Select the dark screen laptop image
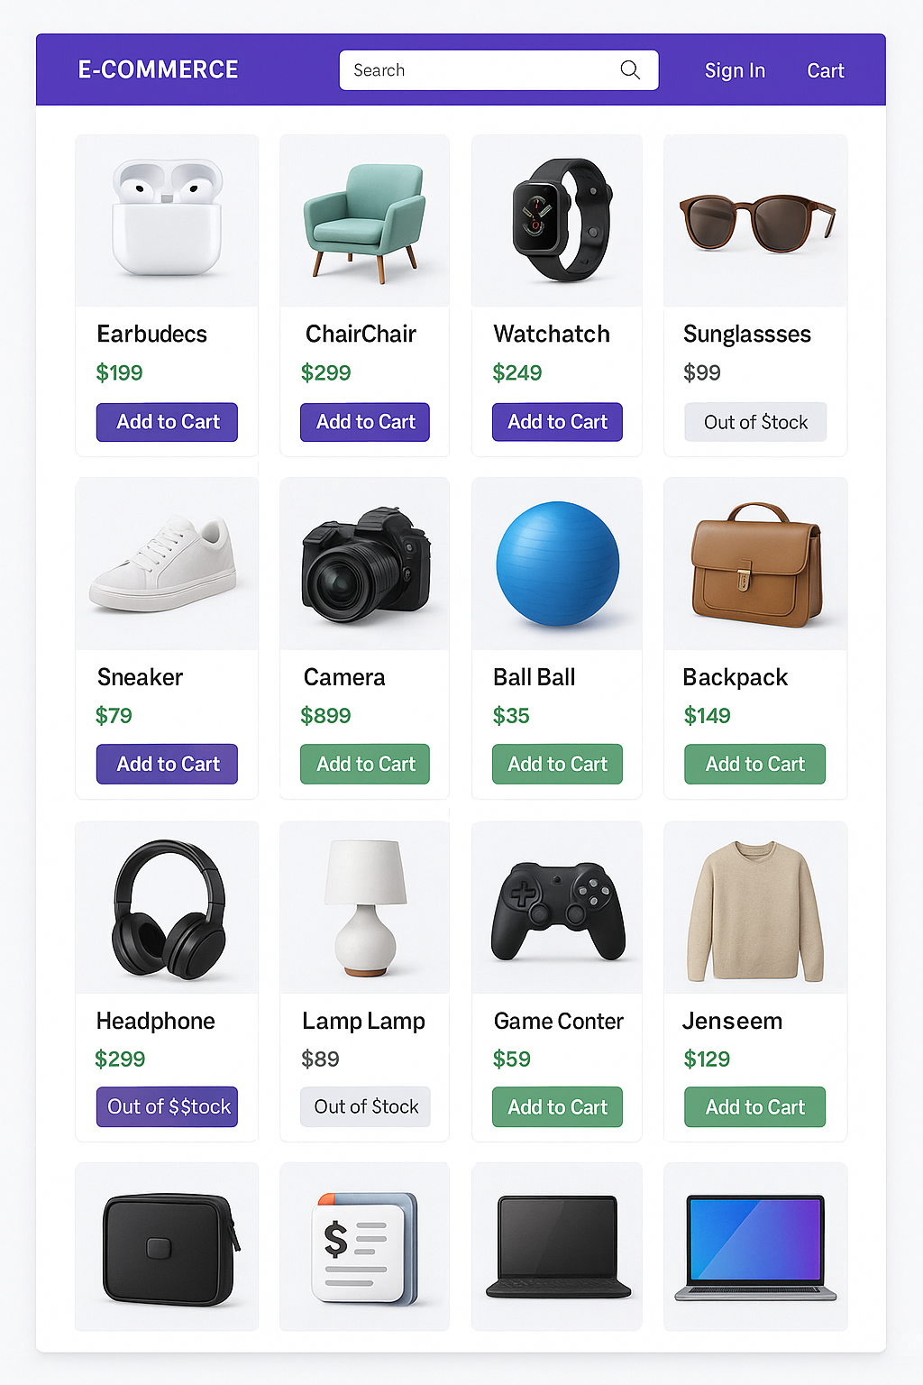This screenshot has height=1385, width=923. point(558,1247)
